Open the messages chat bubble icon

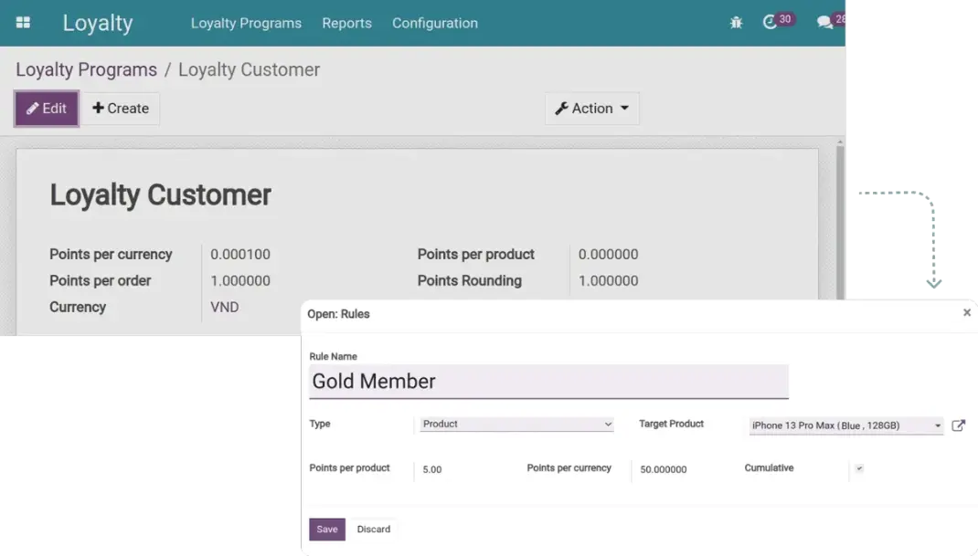824,23
